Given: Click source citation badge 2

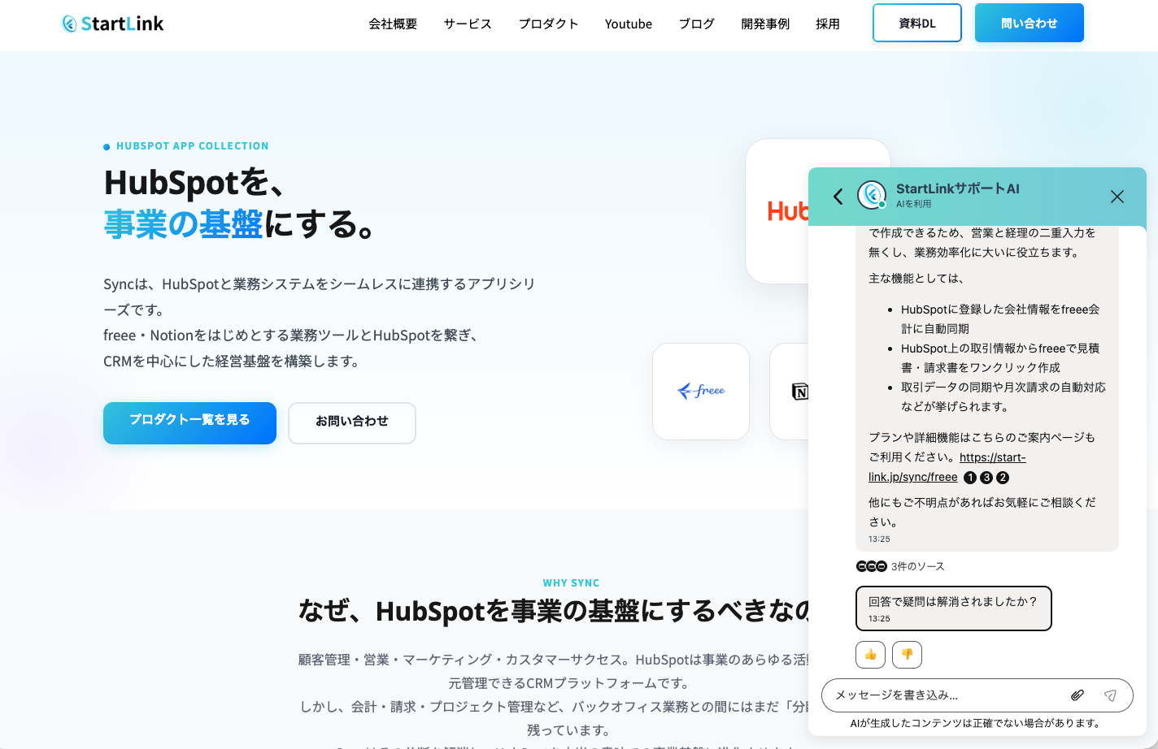Looking at the screenshot, I should coord(1003,478).
